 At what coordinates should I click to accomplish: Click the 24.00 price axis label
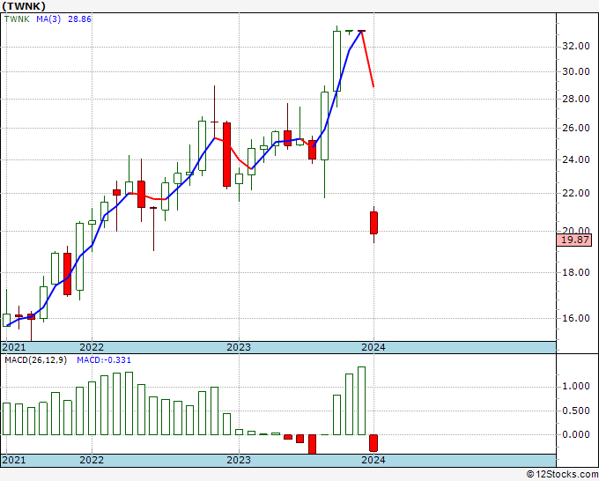click(576, 159)
